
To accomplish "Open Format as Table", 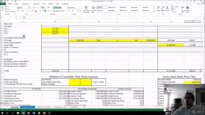I will coord(93,9).
